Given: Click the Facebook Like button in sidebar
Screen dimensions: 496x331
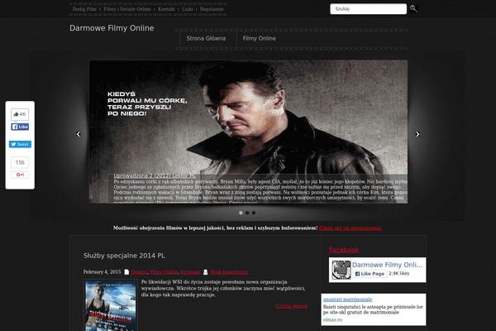Looking at the screenshot, I should click(20, 127).
